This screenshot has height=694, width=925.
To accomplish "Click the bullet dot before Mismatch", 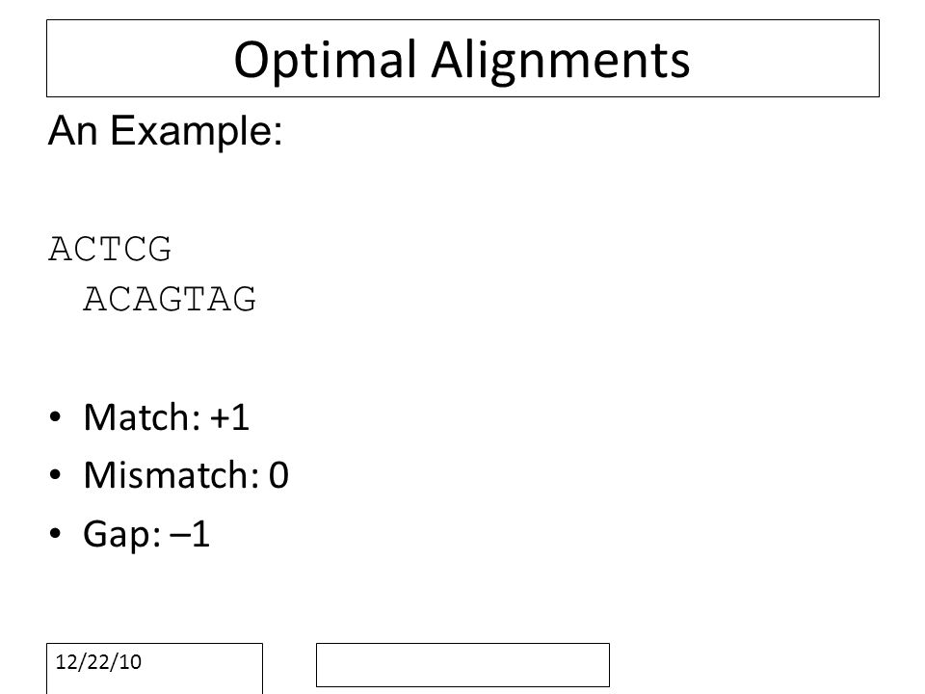I will pos(56,475).
